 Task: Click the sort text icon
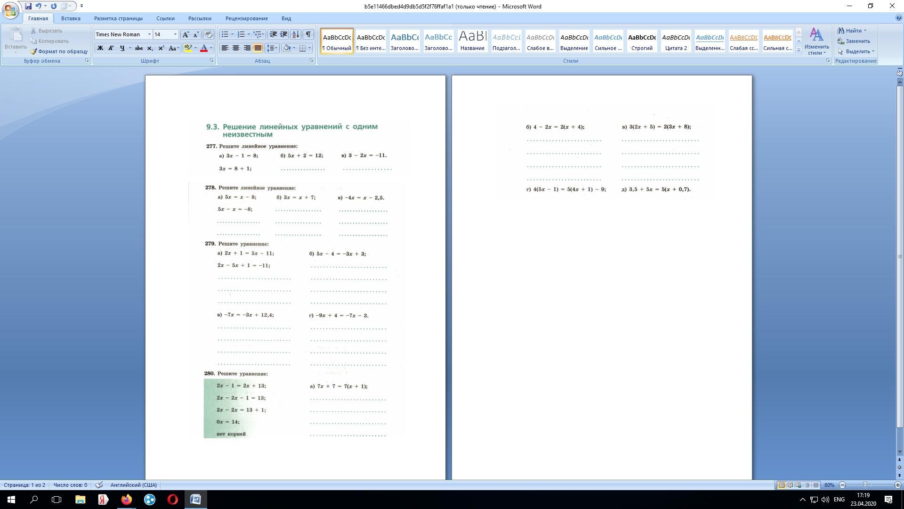(x=296, y=34)
